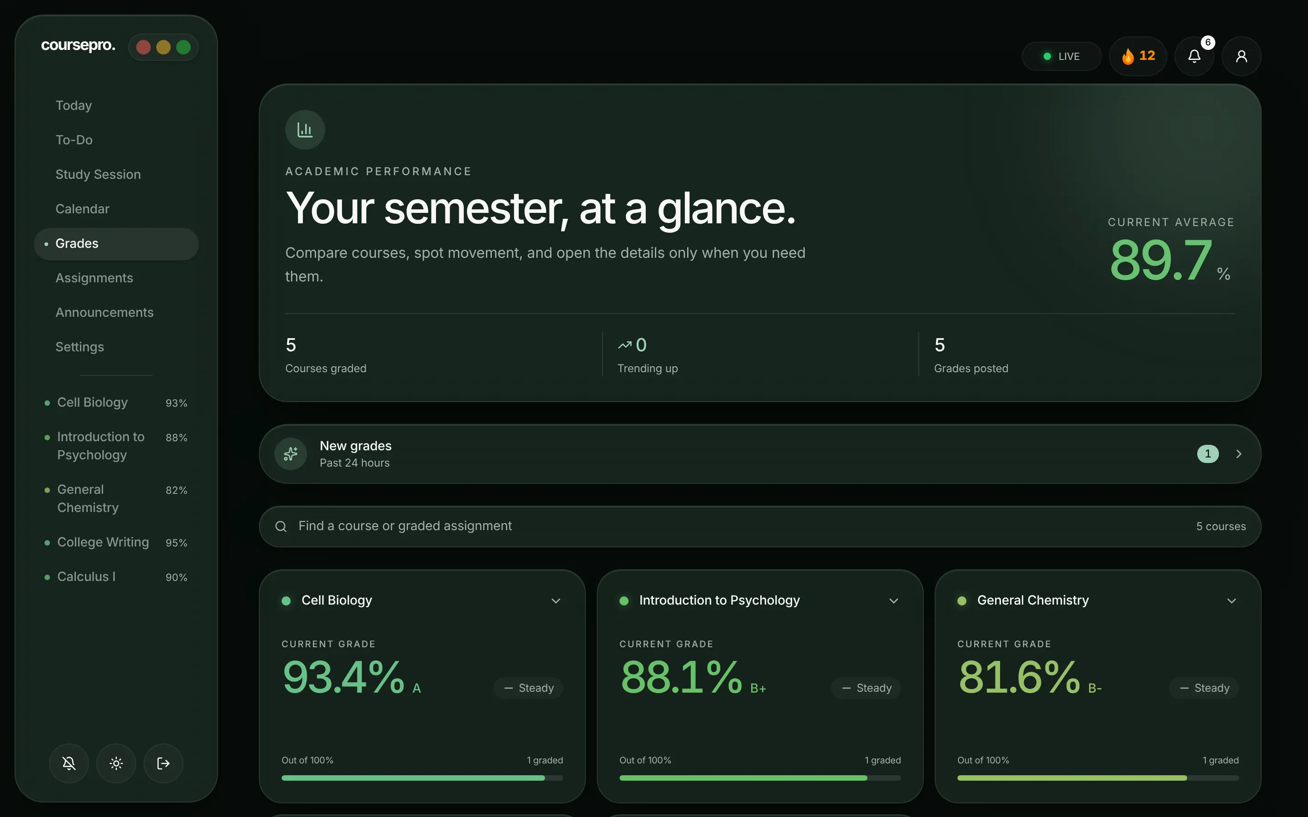Click the Cell Biology grade progress bar
1308x817 pixels.
[x=422, y=778]
